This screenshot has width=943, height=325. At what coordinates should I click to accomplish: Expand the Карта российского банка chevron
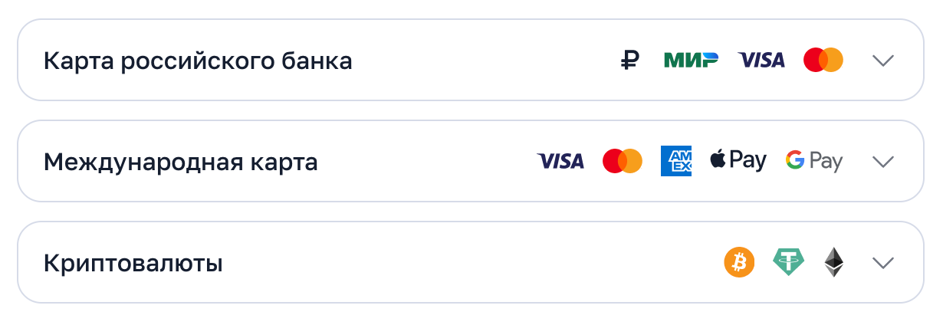[x=883, y=61]
